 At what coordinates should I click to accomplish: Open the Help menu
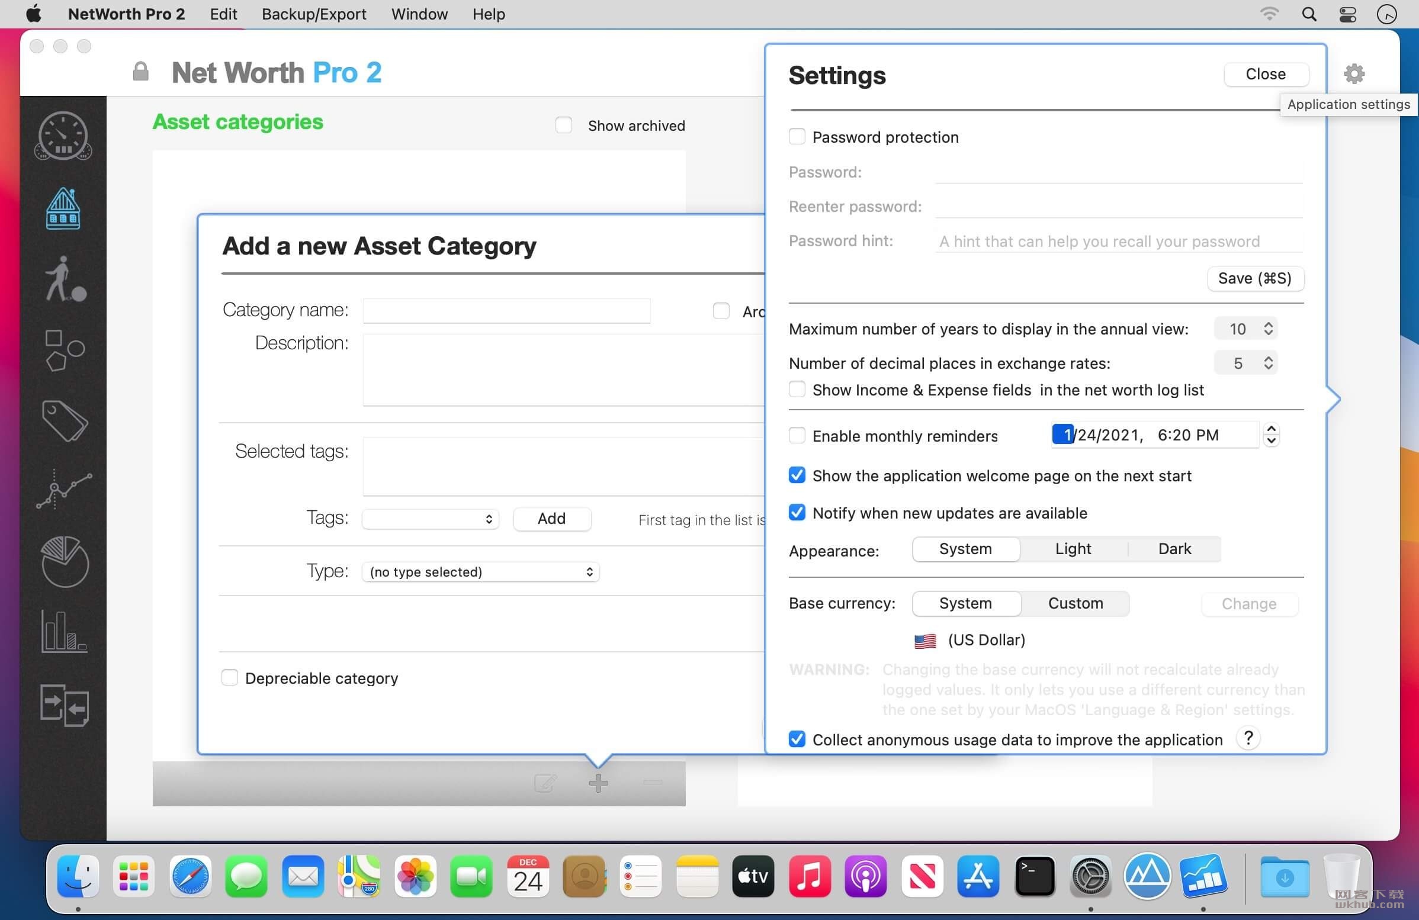point(489,14)
